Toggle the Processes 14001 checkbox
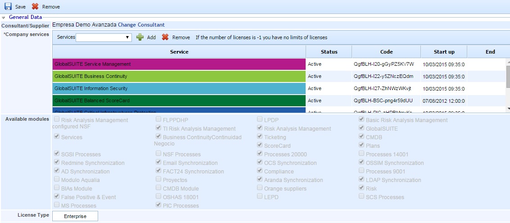 pos(361,154)
